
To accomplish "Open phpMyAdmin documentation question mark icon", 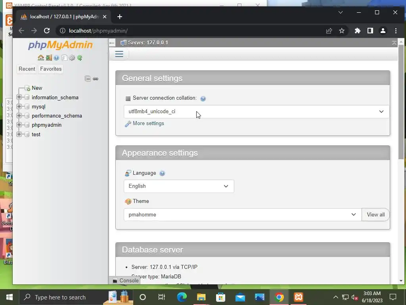I will [x=56, y=58].
